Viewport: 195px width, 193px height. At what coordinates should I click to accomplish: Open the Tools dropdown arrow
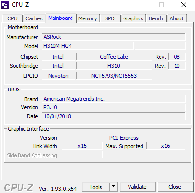pos(114,187)
